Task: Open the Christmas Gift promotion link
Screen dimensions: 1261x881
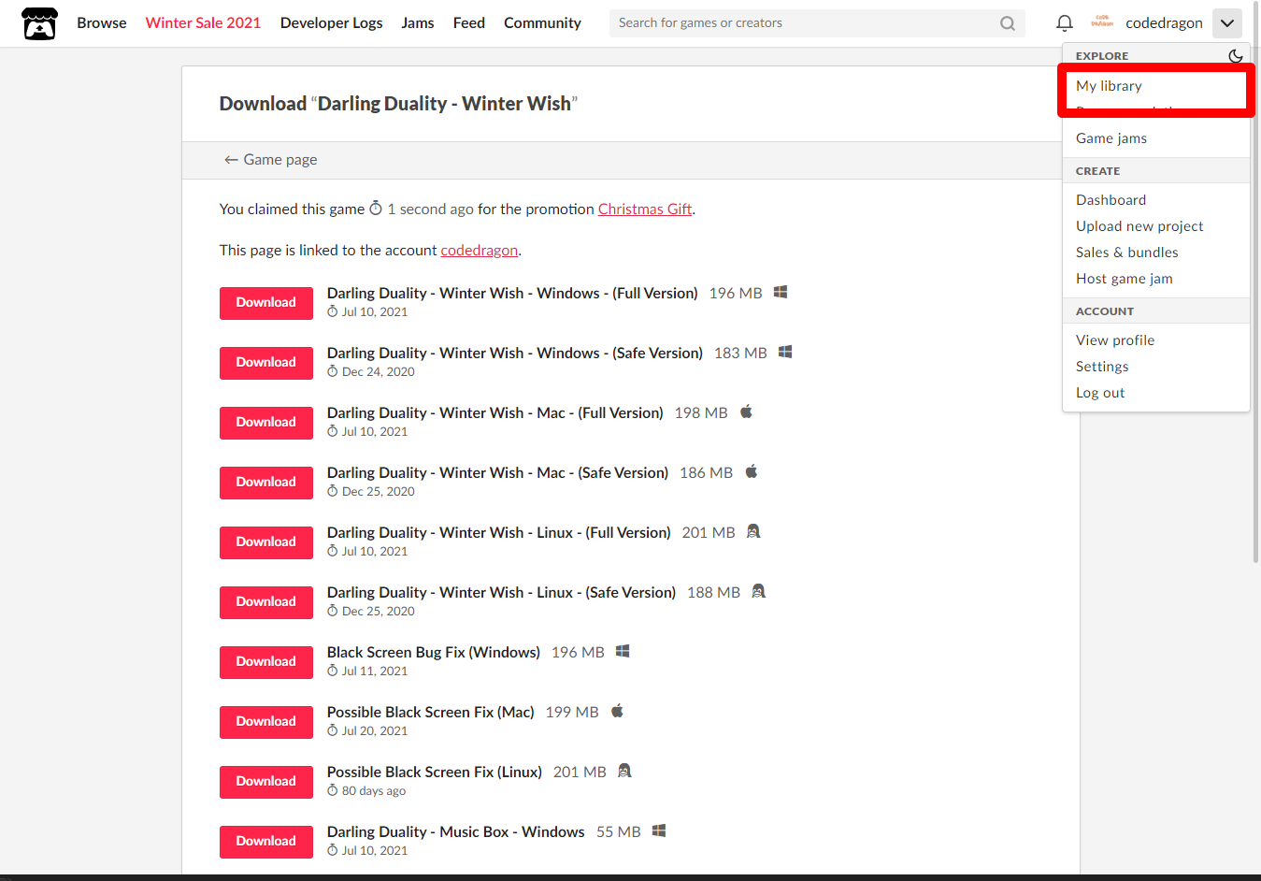Action: [645, 209]
